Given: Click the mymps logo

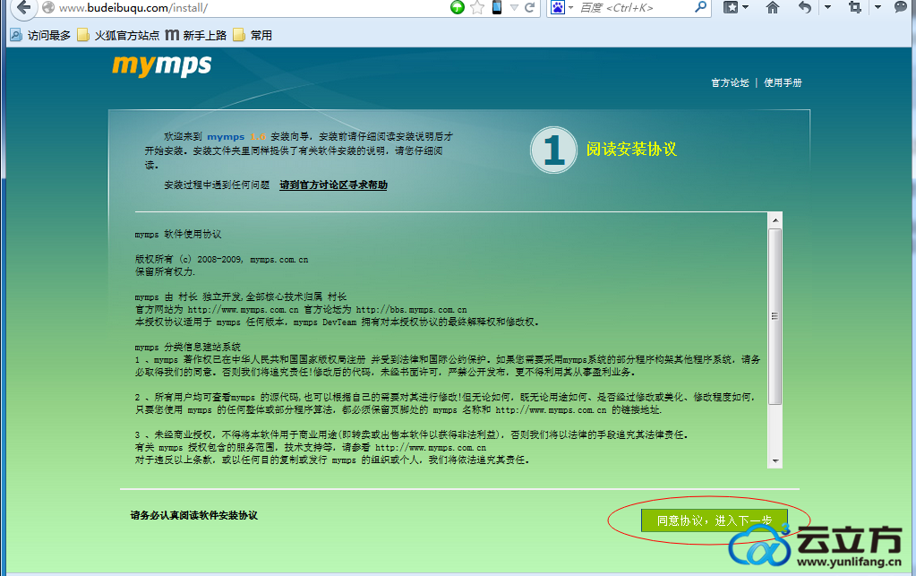Looking at the screenshot, I should pyautogui.click(x=162, y=65).
